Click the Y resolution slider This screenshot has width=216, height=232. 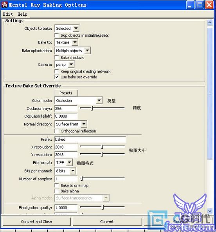102,154
